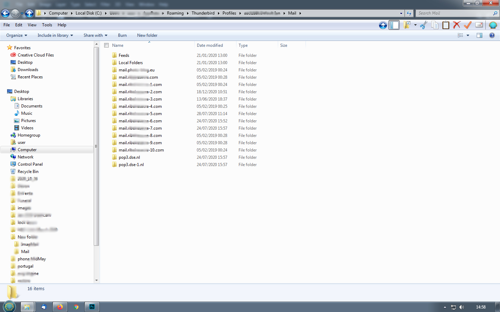500x312 pixels.
Task: Click the red X Delete icon
Action: point(457,25)
